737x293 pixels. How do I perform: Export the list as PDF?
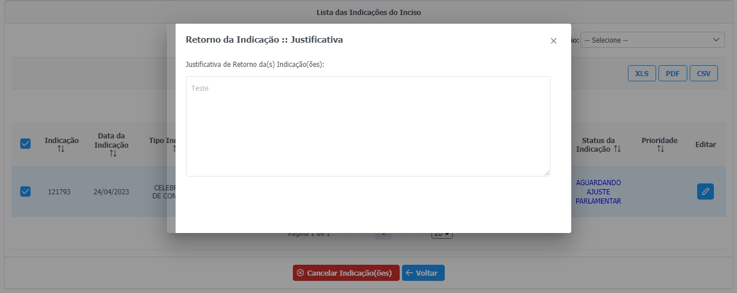tap(672, 74)
